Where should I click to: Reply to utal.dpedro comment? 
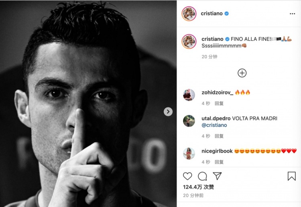tap(219, 136)
